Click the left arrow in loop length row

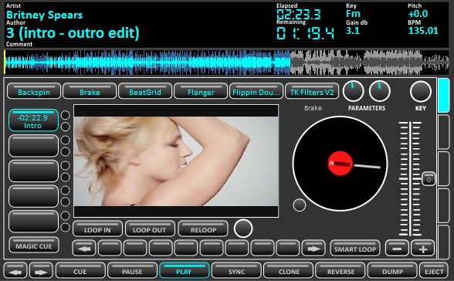84,249
